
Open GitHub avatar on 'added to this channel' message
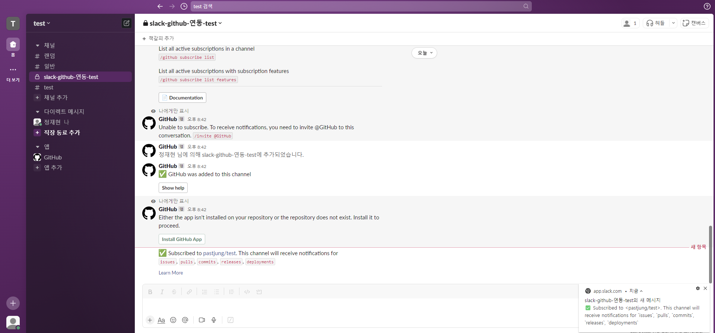pyautogui.click(x=149, y=170)
